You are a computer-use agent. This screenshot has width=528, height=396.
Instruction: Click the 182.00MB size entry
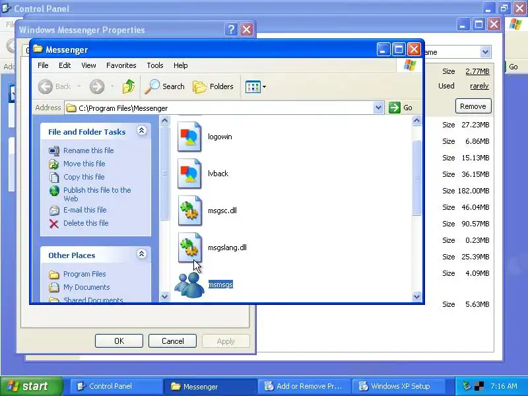(473, 191)
